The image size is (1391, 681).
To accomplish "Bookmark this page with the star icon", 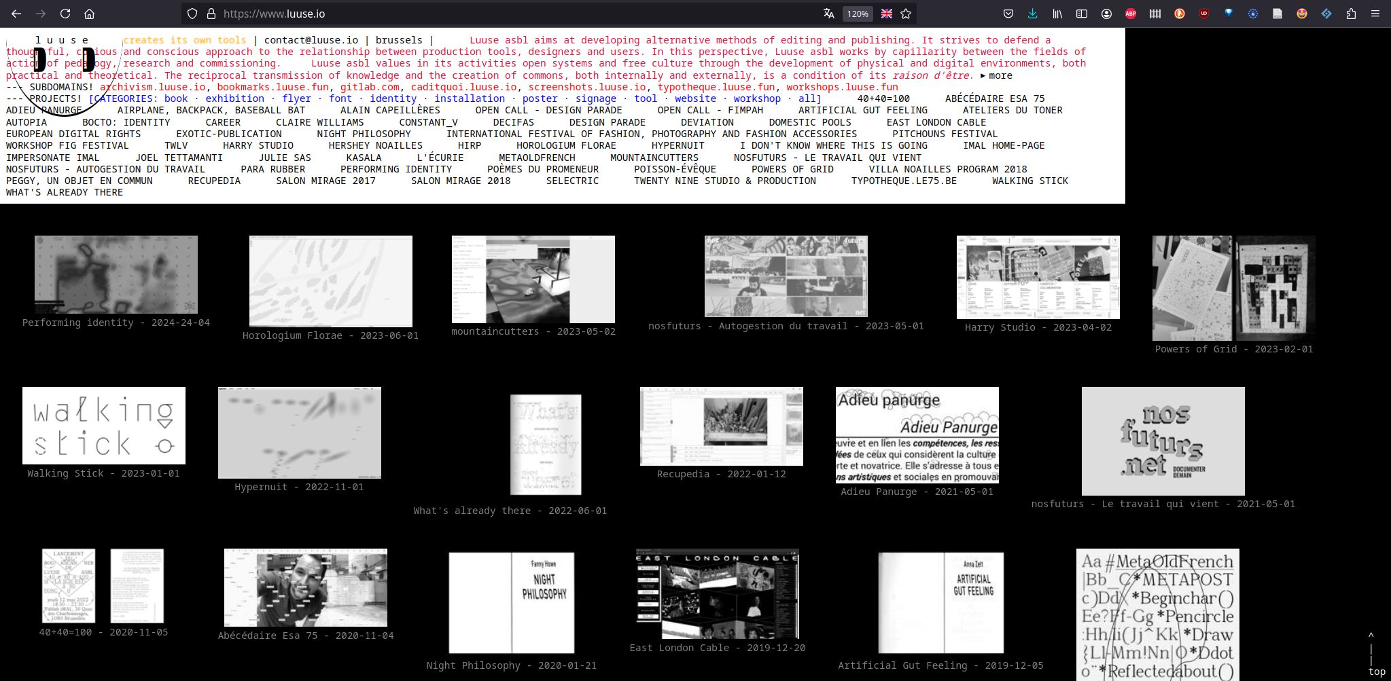I will (x=906, y=14).
